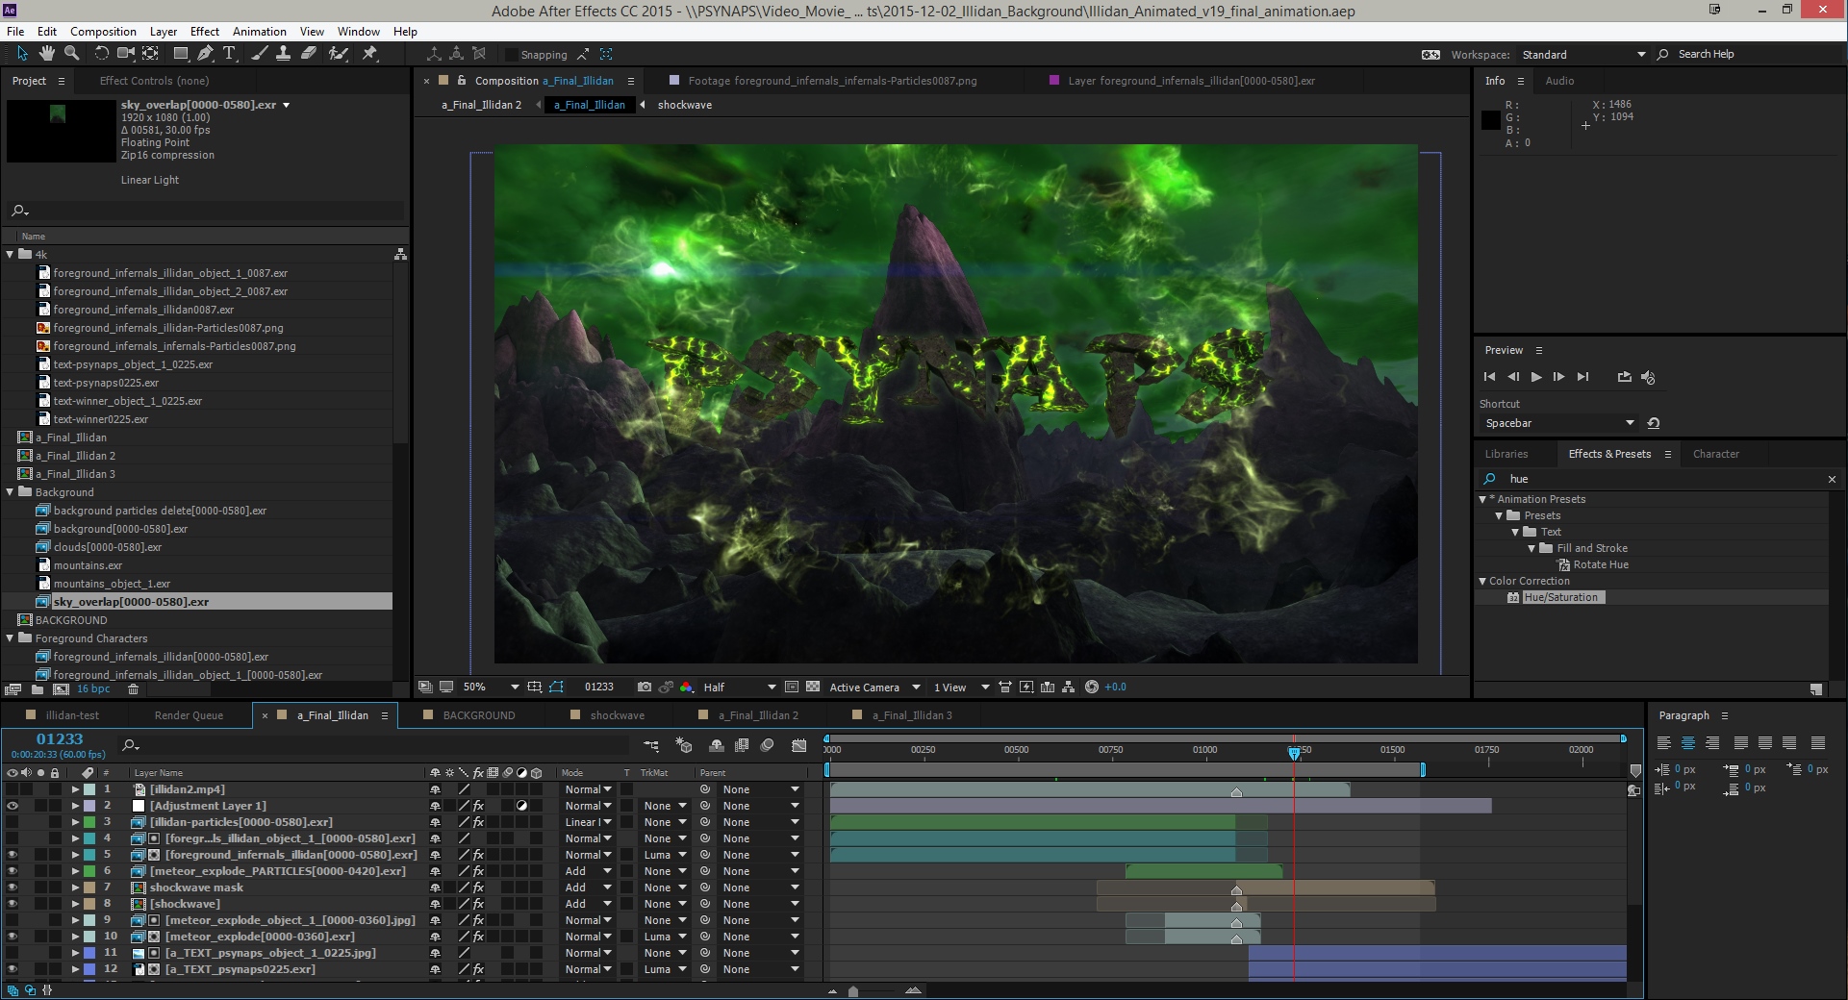Collapse the Foreground Characters folder
This screenshot has height=1000, width=1848.
point(11,638)
